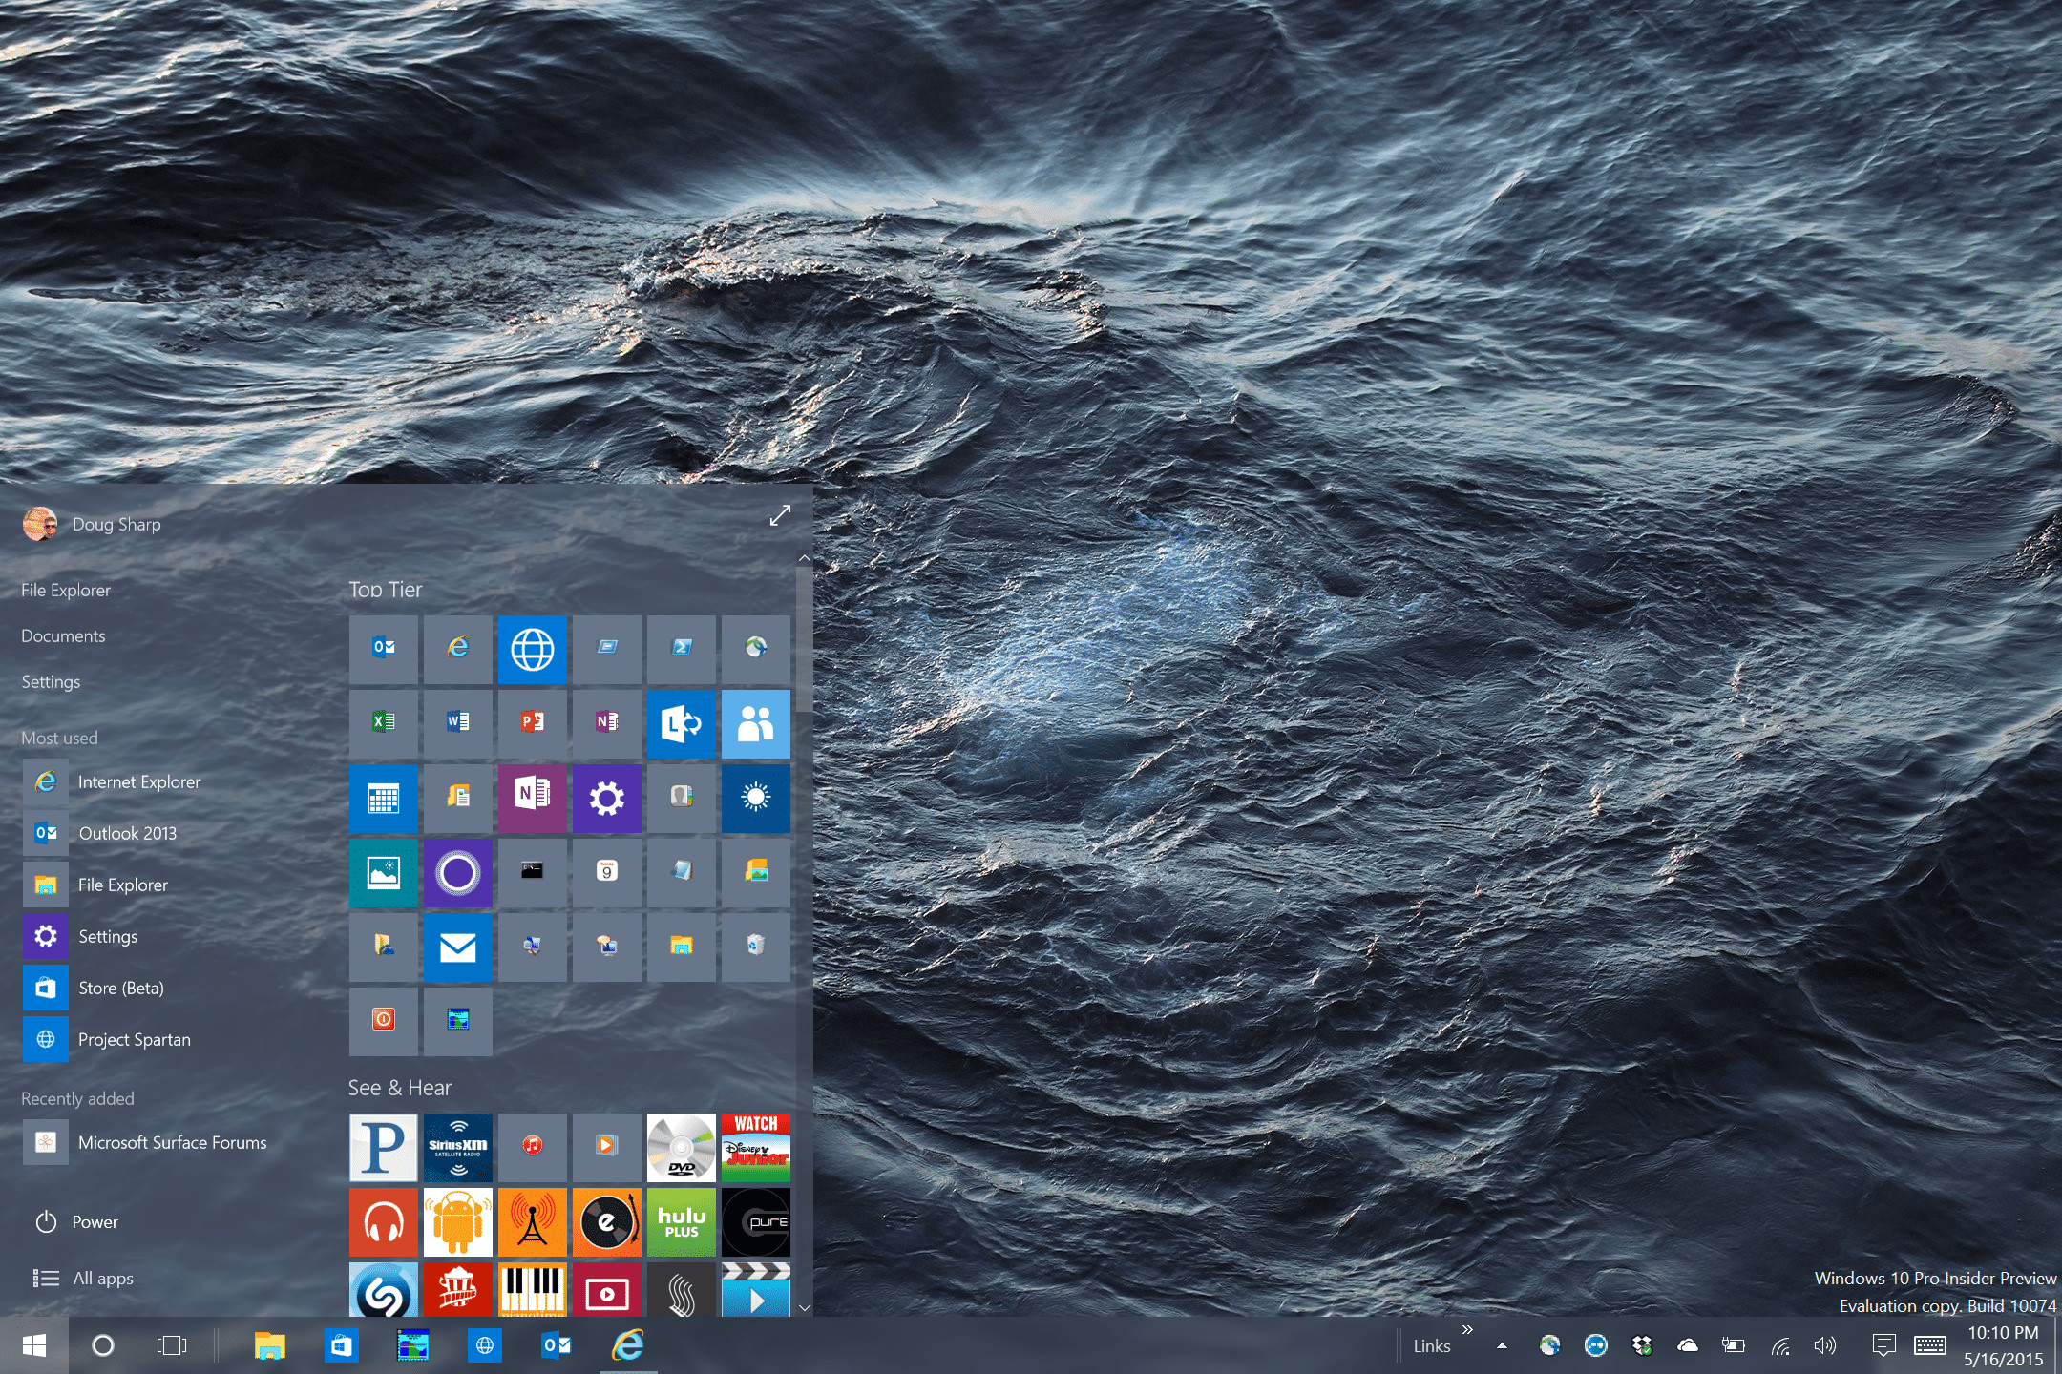Open Task View on the taskbar
Image resolution: width=2062 pixels, height=1374 pixels.
[172, 1345]
